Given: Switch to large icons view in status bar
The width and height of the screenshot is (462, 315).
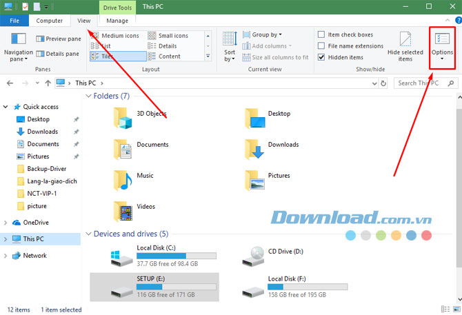Looking at the screenshot, I should 456,309.
